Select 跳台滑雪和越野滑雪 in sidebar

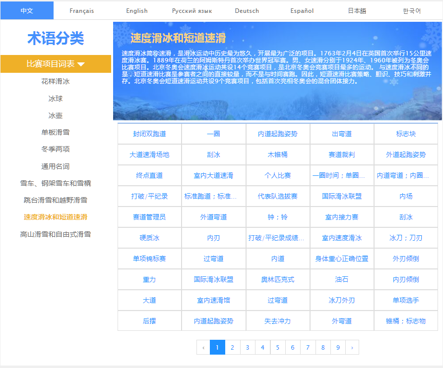pyautogui.click(x=56, y=200)
